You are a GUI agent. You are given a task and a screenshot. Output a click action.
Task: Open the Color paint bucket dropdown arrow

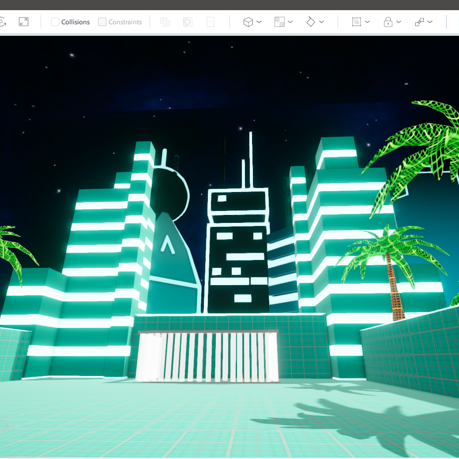pos(321,22)
